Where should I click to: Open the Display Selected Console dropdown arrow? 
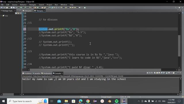click(171, 73)
